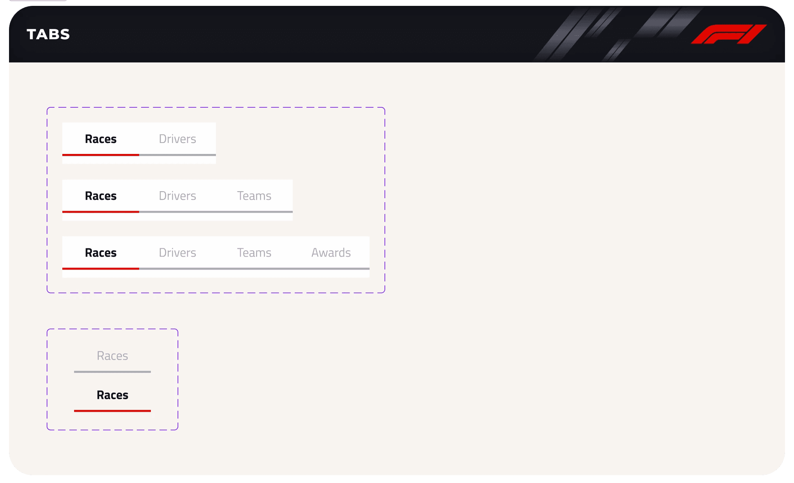
Task: Switch to Teams in four-tab group
Action: pos(254,253)
